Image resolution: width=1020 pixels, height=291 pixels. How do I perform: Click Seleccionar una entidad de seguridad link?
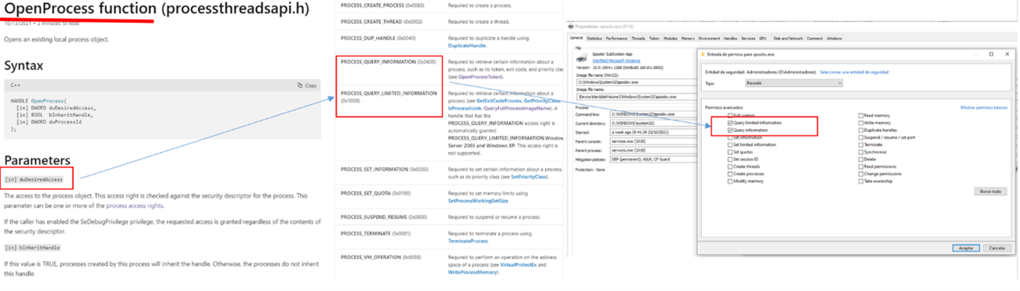(854, 71)
